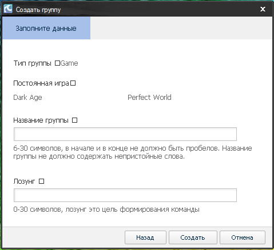Go back with the Назад button

point(145,237)
